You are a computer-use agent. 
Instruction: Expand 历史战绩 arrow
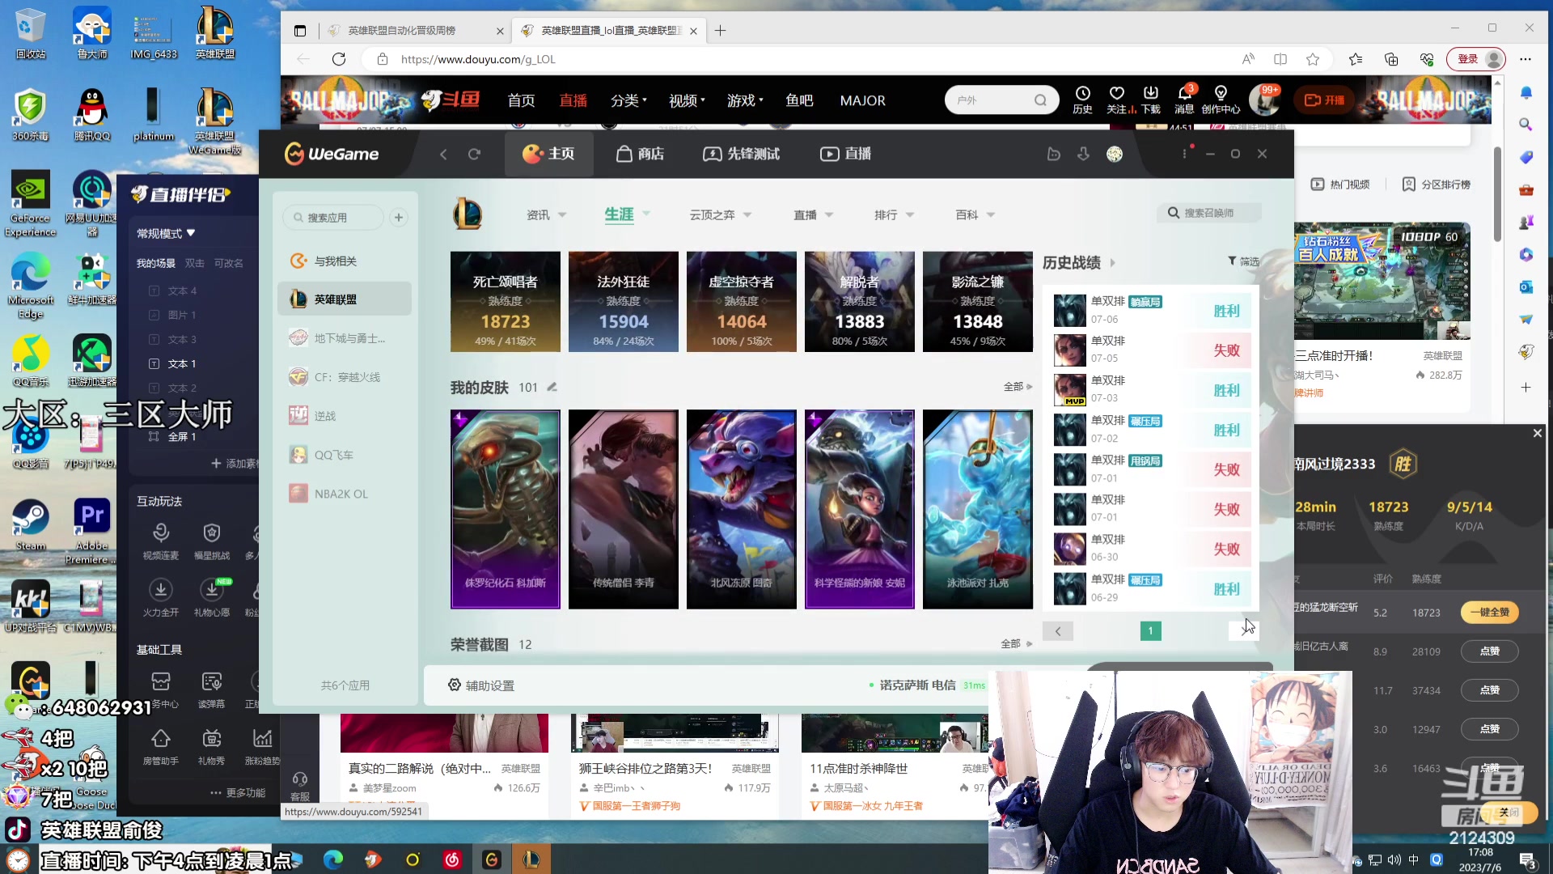pos(1113,262)
